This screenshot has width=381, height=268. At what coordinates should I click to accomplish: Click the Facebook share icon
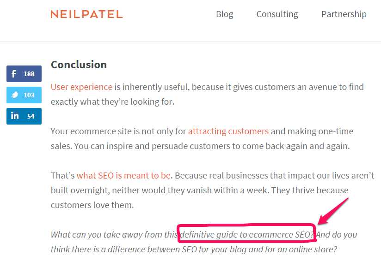pos(14,74)
